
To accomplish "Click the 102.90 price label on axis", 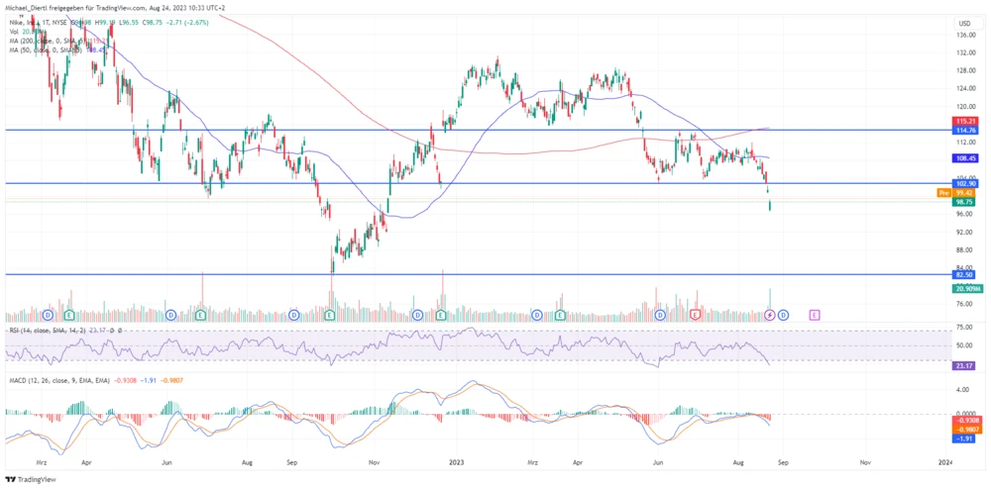I will click(x=965, y=183).
